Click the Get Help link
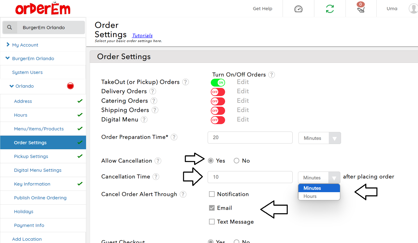The image size is (418, 243). pyautogui.click(x=262, y=9)
